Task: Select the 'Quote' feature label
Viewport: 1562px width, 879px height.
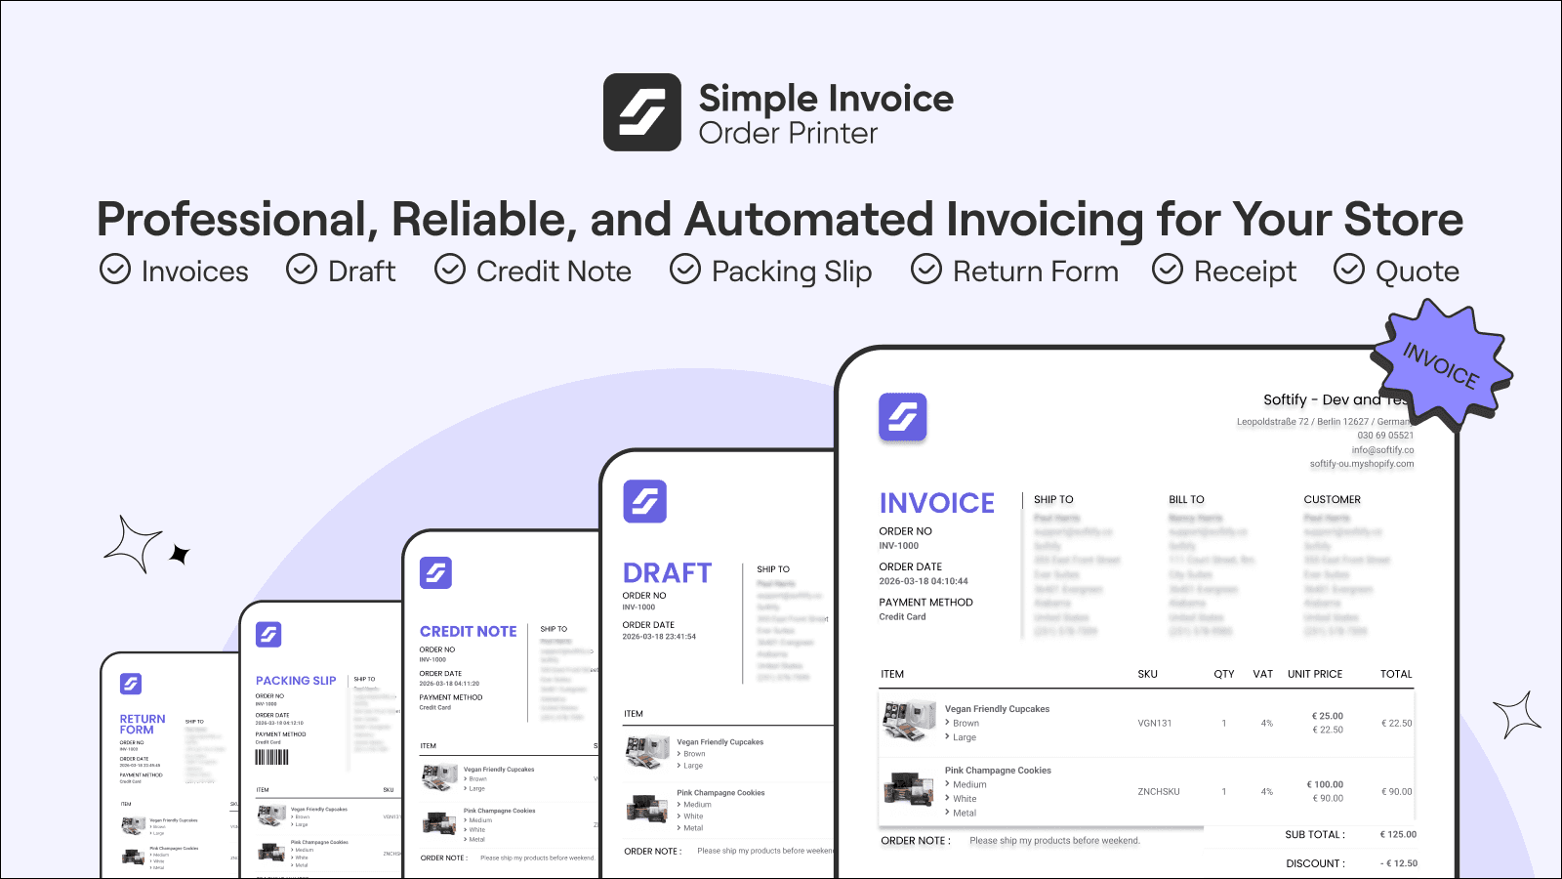Action: click(x=1418, y=272)
